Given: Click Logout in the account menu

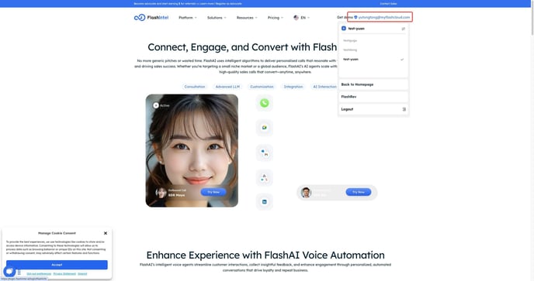Looking at the screenshot, I should pos(373,109).
